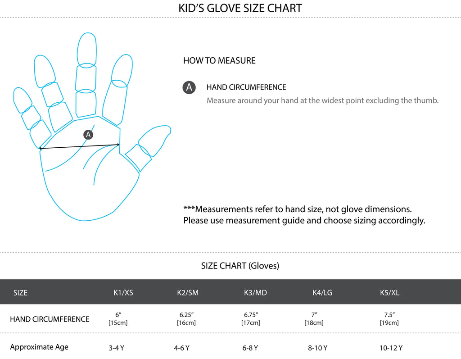Click the middle finger of the hand drawing
The width and height of the screenshot is (461, 359).
86,77
